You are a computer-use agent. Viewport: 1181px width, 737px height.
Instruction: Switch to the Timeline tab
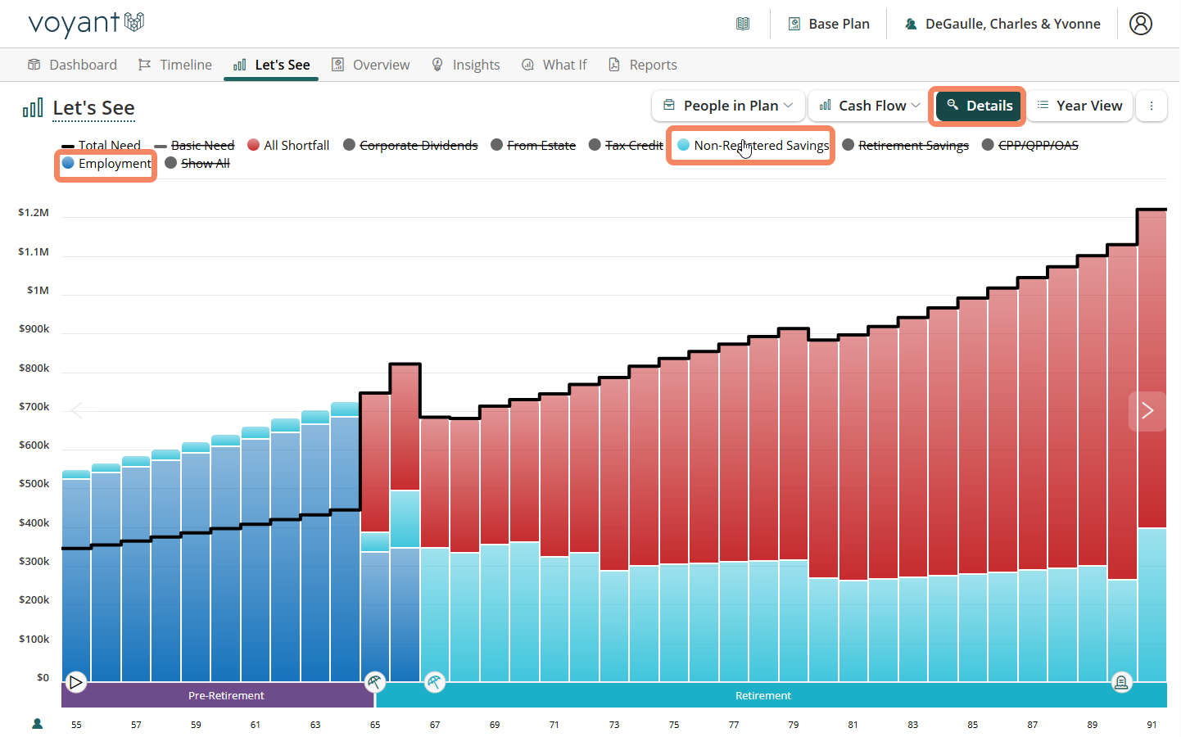(175, 65)
